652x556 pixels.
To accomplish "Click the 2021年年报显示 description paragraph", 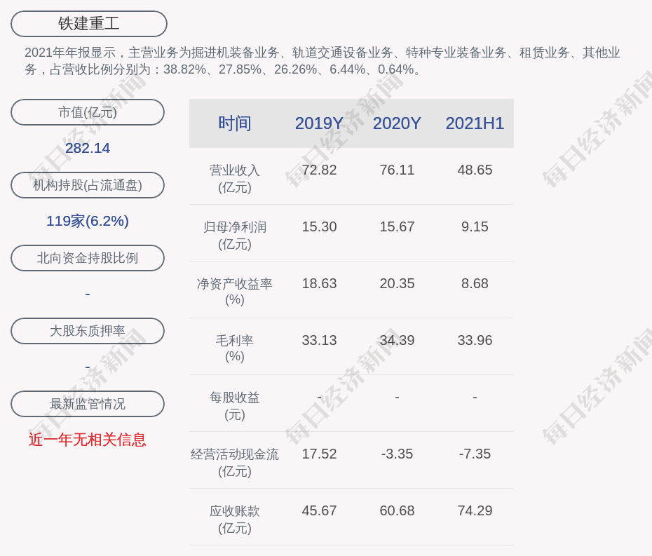I will coord(322,61).
